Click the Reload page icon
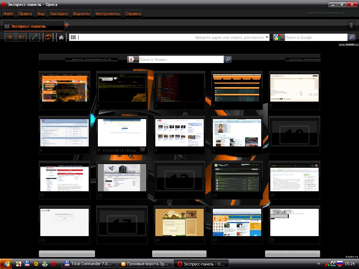 [x=48, y=37]
